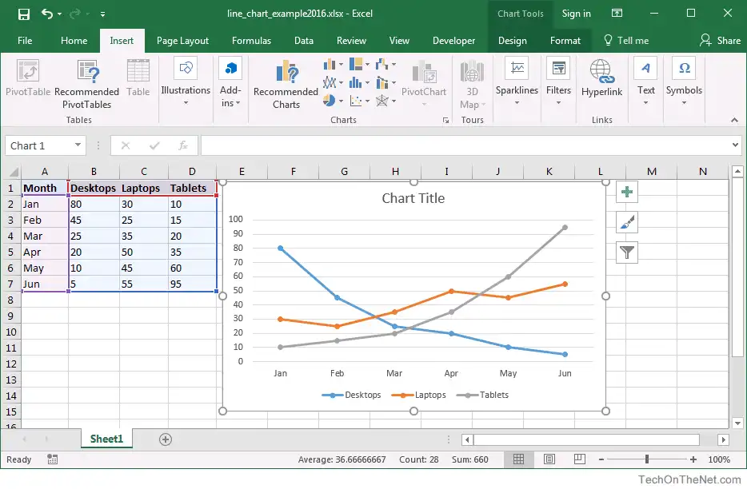
Task: Click Sign in at the top
Action: click(576, 14)
